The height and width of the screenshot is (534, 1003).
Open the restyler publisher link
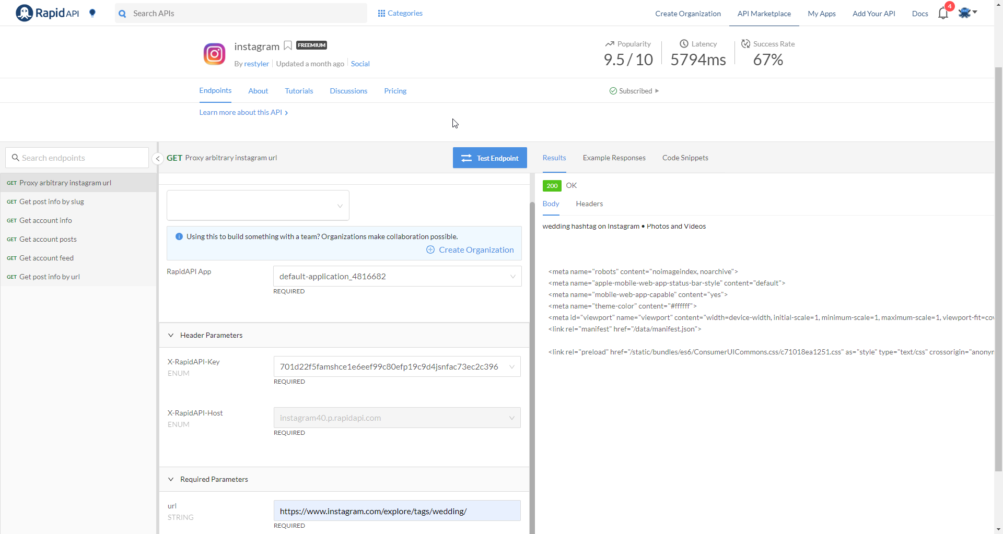click(x=256, y=64)
